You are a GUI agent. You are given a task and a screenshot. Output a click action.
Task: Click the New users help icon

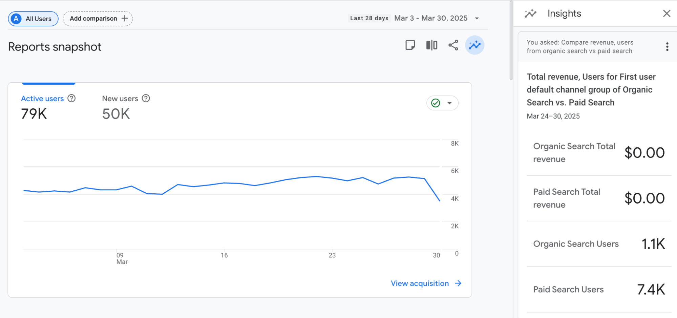pyautogui.click(x=146, y=98)
